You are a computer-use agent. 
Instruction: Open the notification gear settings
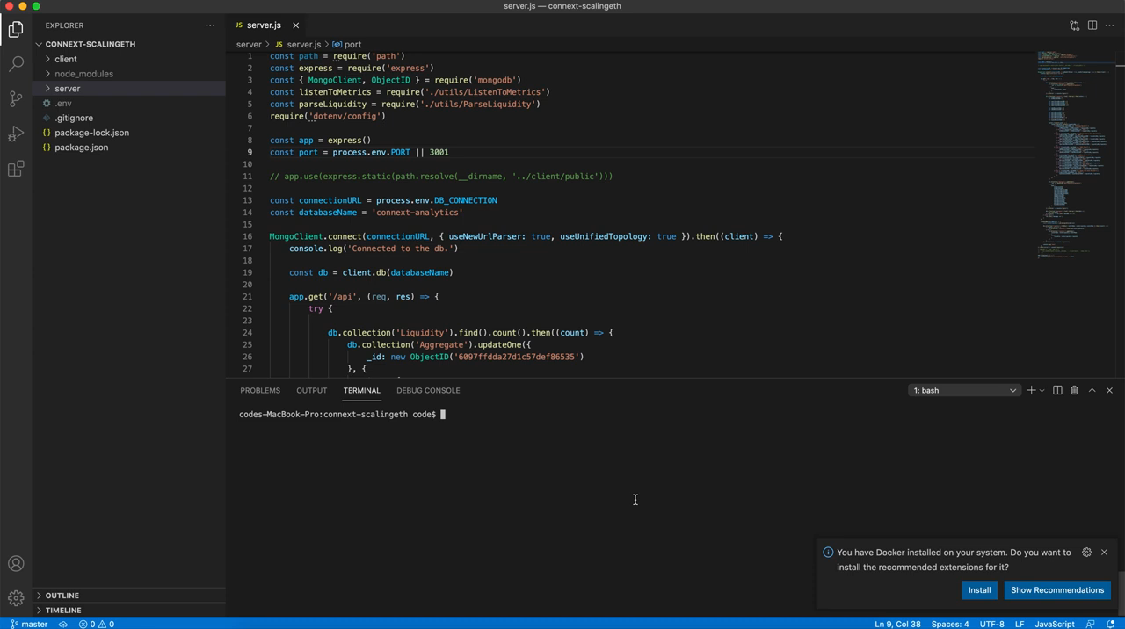coord(1086,553)
